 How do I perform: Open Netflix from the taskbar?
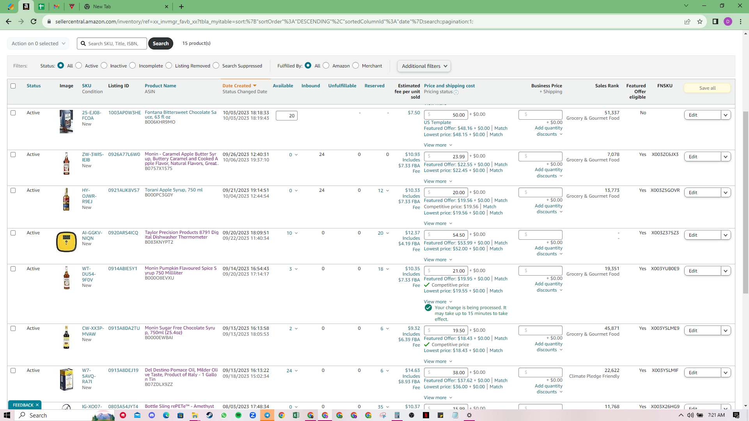[x=426, y=415]
